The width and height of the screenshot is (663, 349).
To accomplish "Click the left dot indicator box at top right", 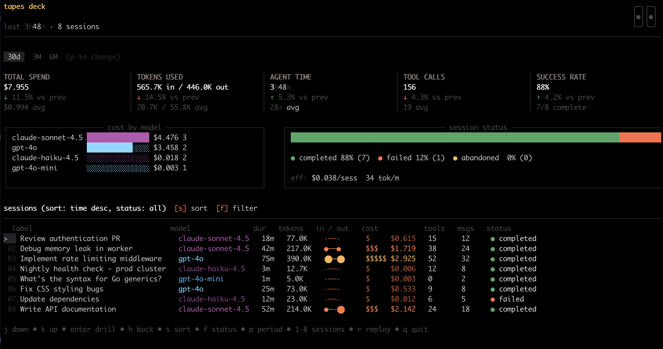I will [638, 17].
